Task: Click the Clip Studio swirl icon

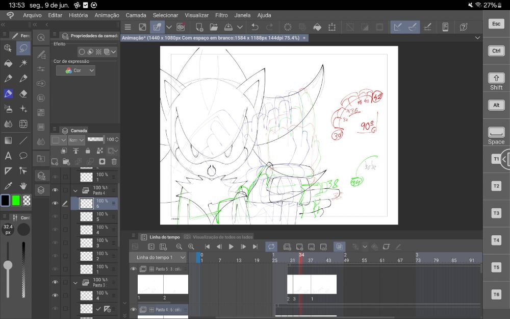Action: click(181, 27)
